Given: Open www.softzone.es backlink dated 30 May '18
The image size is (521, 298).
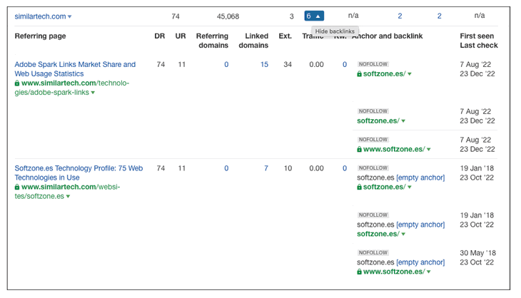Looking at the screenshot, I should (x=393, y=272).
